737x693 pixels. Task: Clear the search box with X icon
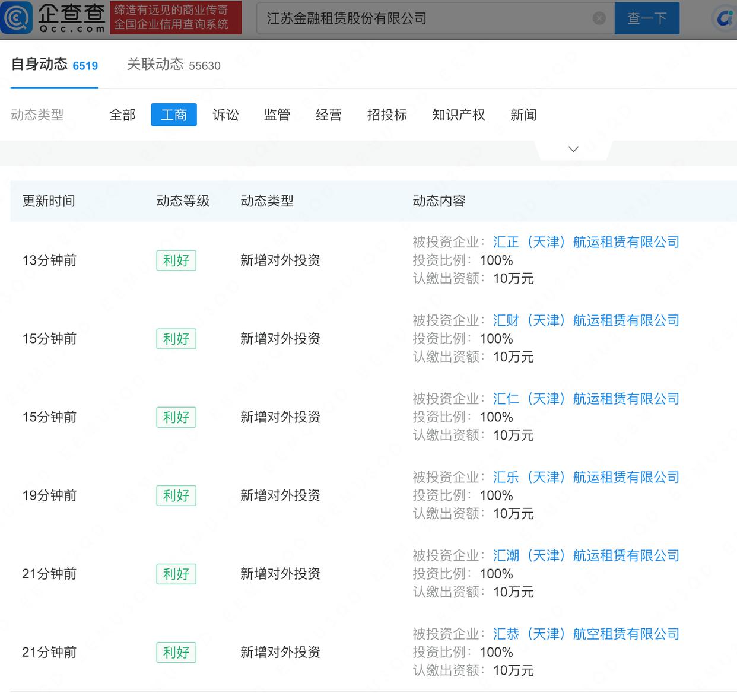click(599, 18)
